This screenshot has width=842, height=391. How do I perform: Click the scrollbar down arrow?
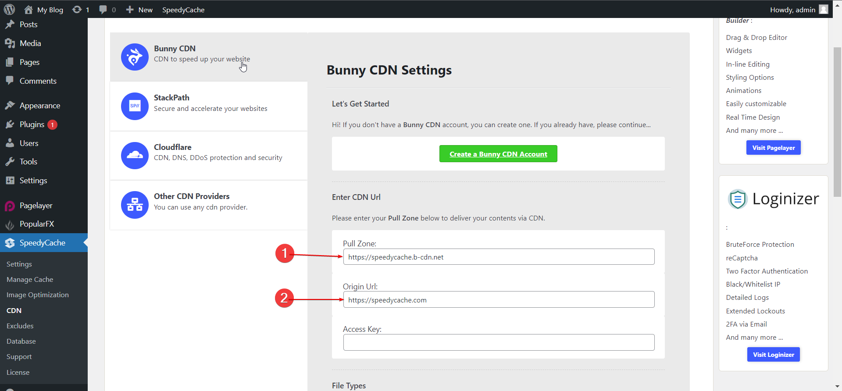(x=837, y=387)
